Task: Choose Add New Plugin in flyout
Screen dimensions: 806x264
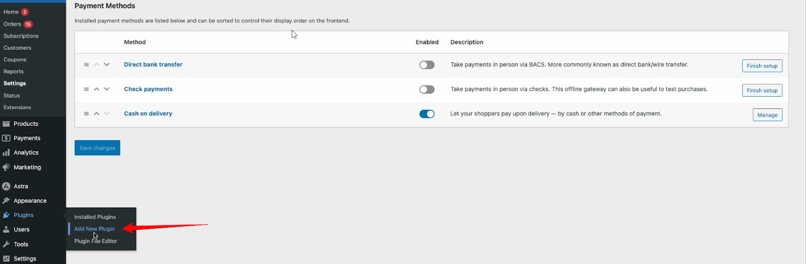Action: point(94,229)
